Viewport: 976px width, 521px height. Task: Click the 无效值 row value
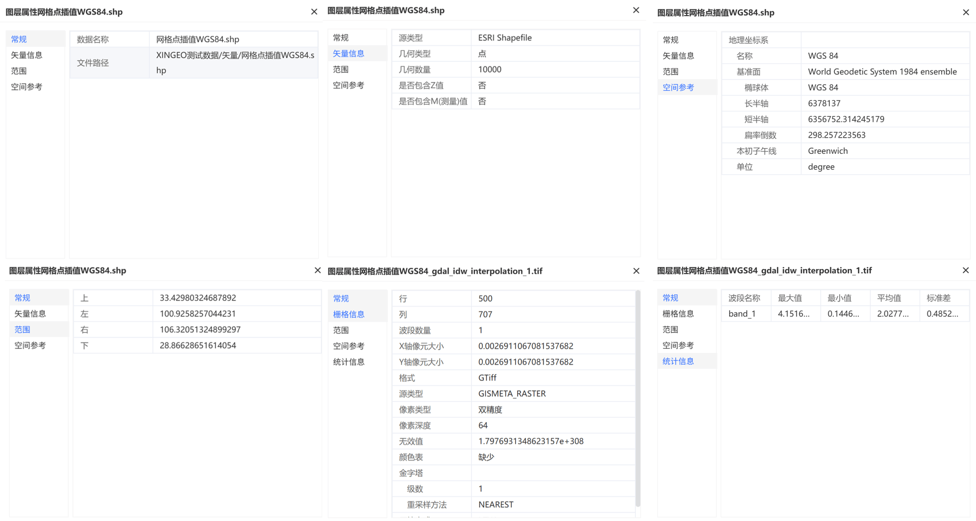[553, 441]
